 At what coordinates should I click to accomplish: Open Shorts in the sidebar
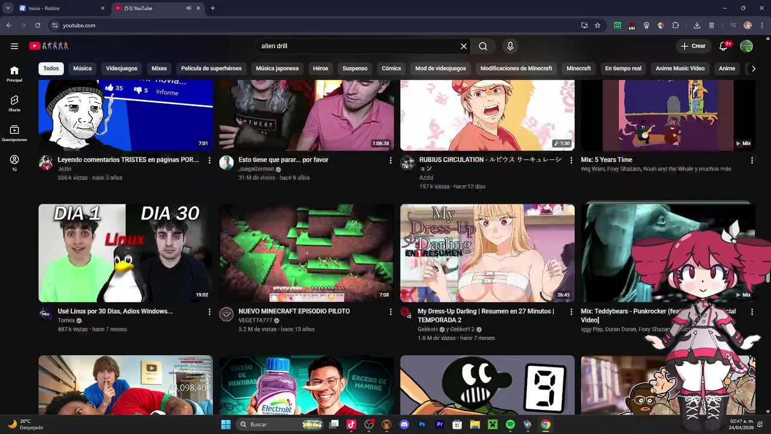point(14,104)
